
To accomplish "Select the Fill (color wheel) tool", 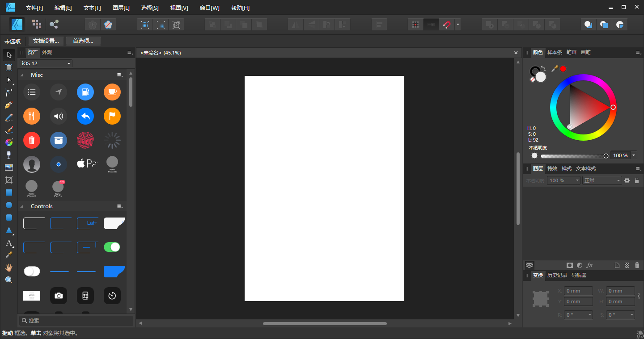I will [9, 142].
